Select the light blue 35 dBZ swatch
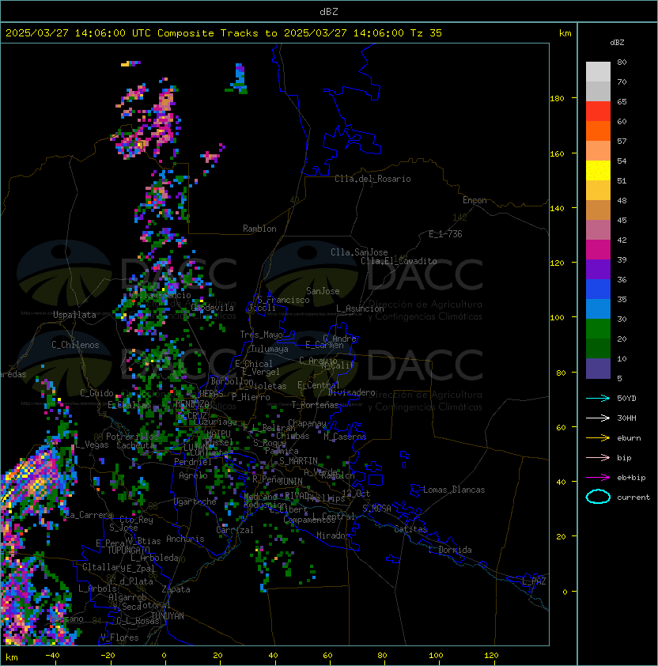Viewport: 658px width, 666px height. pos(598,308)
